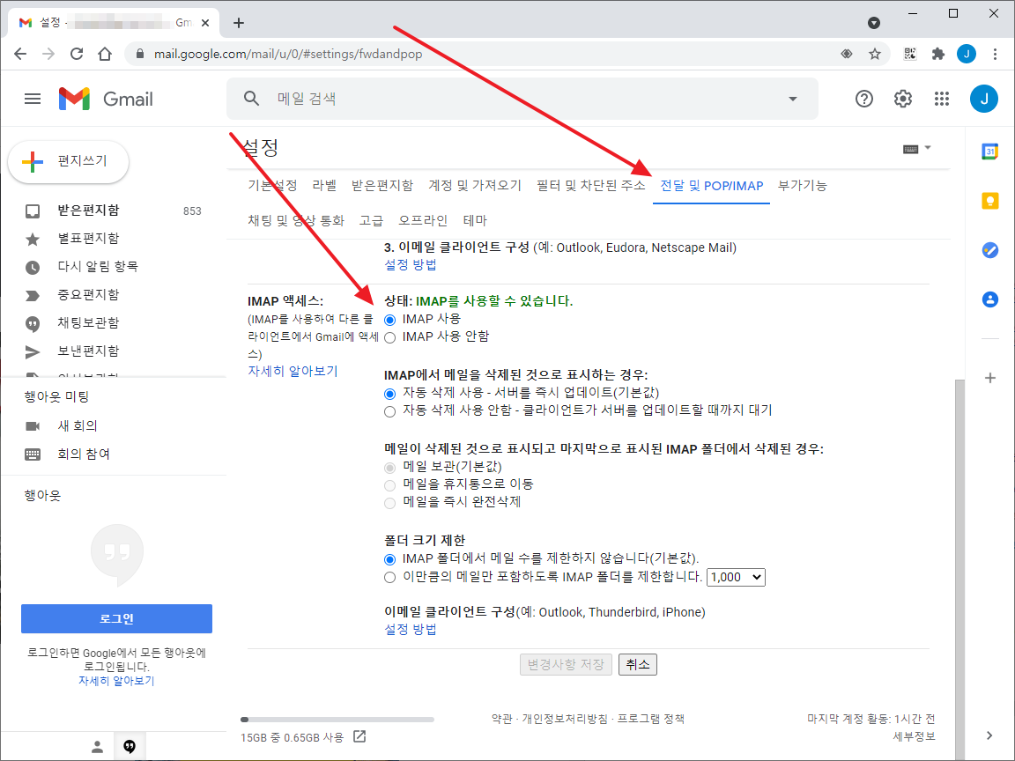Open Google Tasks side panel
This screenshot has height=761, width=1015.
pyautogui.click(x=989, y=250)
